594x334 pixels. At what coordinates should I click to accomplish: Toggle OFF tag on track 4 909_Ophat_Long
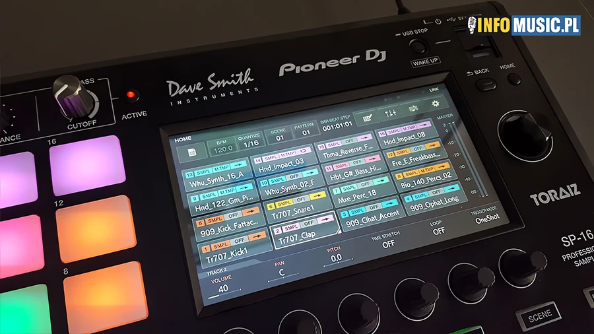pyautogui.click(x=436, y=192)
